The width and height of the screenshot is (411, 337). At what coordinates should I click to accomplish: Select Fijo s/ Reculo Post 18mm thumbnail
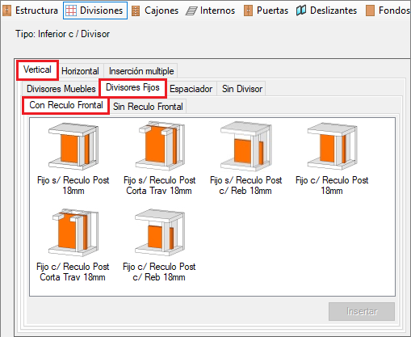coord(73,146)
